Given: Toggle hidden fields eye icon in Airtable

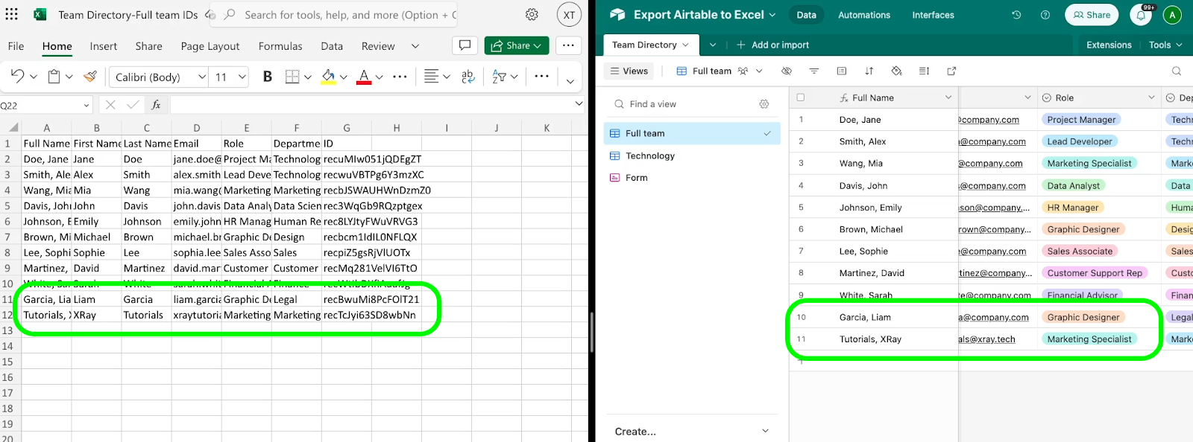Looking at the screenshot, I should click(x=786, y=71).
